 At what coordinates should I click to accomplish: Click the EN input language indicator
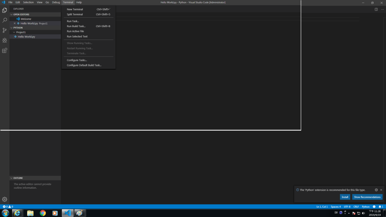click(336, 212)
